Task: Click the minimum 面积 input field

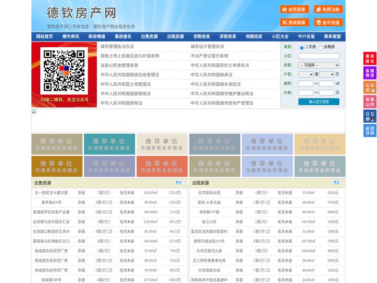Action: tap(306, 83)
